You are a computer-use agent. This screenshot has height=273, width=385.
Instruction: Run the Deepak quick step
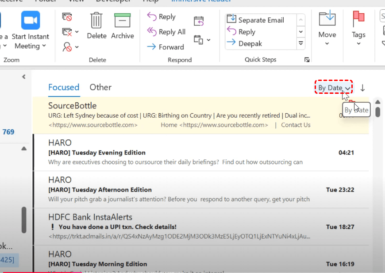(250, 43)
